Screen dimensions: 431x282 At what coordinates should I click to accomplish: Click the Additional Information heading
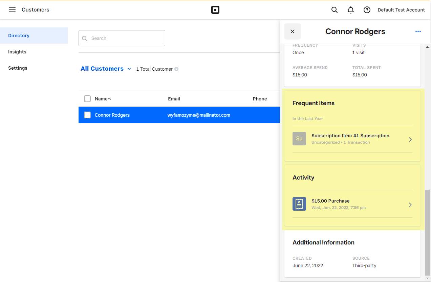pyautogui.click(x=323, y=242)
